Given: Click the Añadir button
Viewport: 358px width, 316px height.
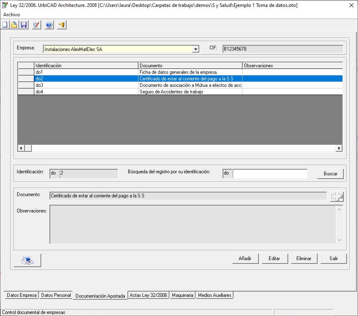Looking at the screenshot, I should (x=245, y=259).
